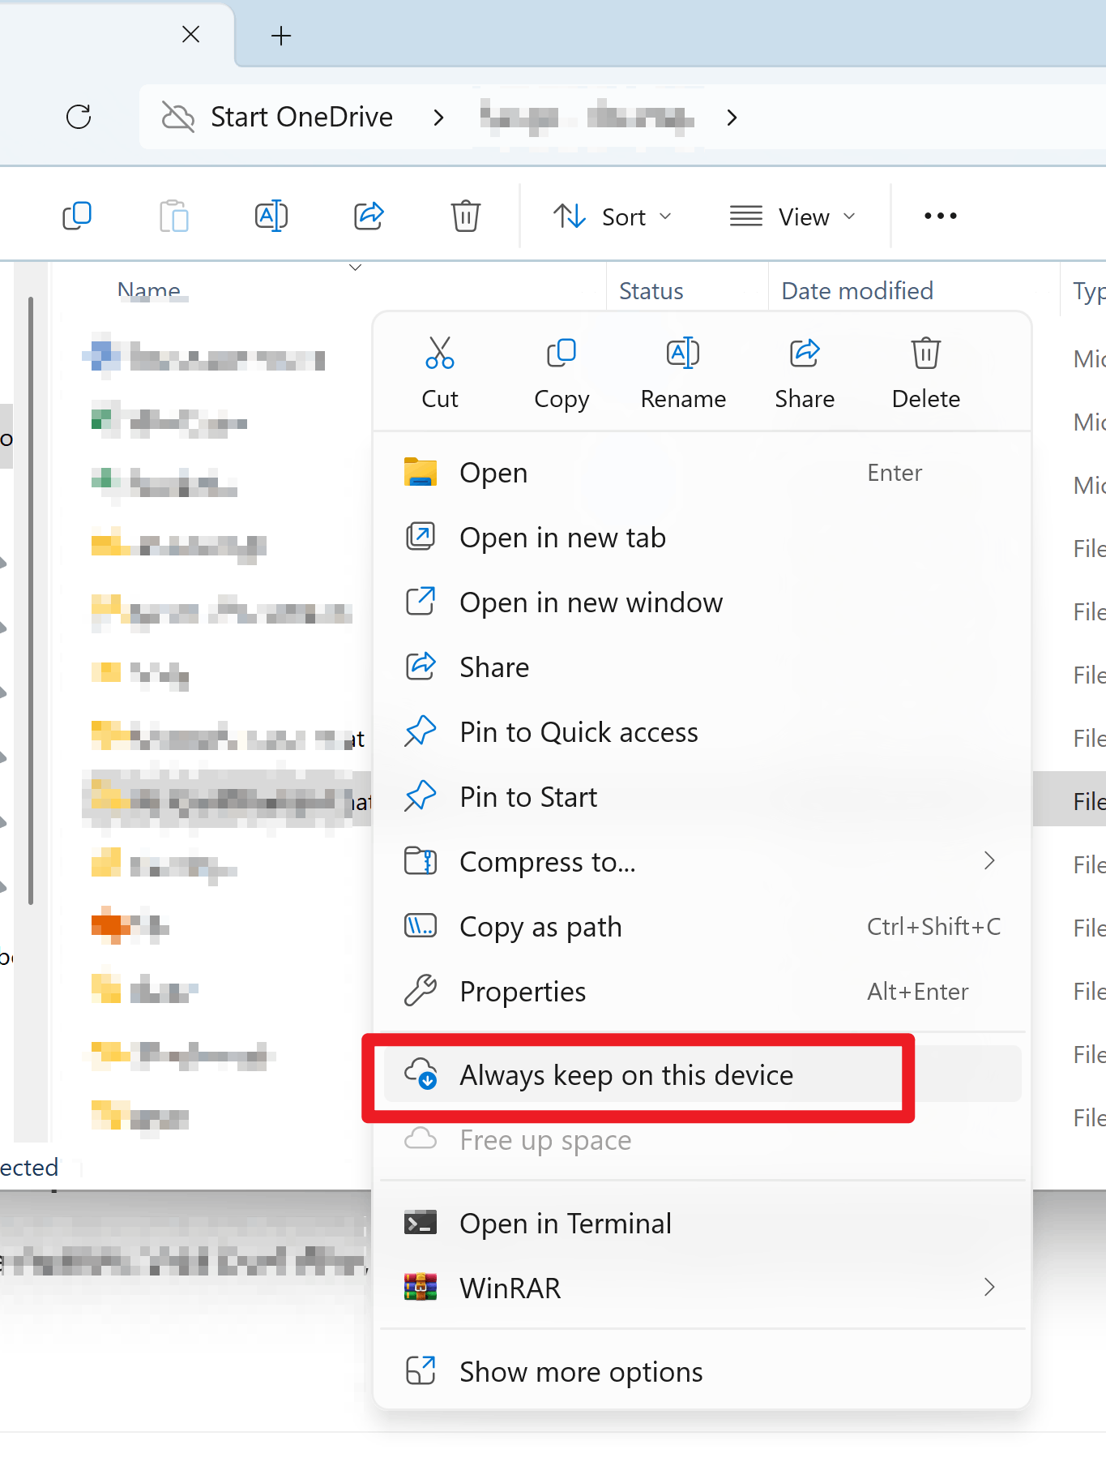This screenshot has width=1106, height=1462.
Task: Click Share in the context menu list
Action: coord(702,667)
